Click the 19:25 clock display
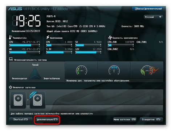Viewport: 172px width, 131px height. tap(26, 21)
